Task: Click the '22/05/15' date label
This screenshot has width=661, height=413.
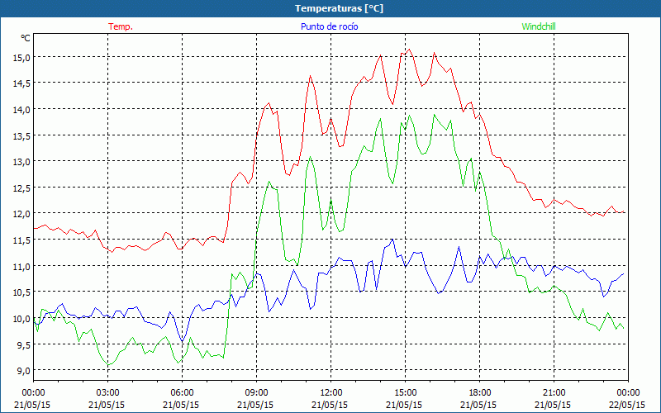Action: pos(627,405)
